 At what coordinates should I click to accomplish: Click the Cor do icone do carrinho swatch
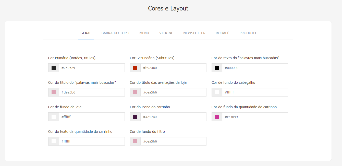135,117
